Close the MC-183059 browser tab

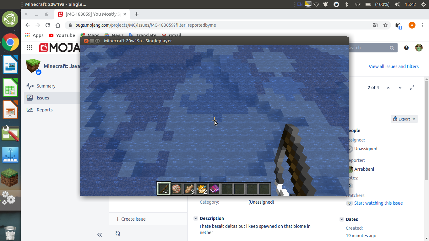point(125,14)
